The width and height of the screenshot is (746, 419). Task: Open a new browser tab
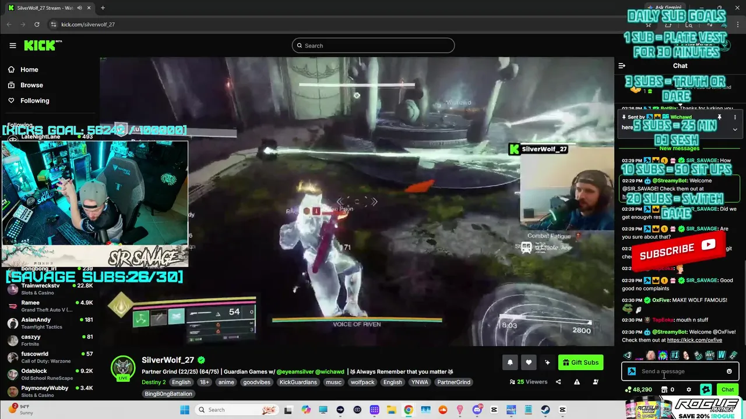pyautogui.click(x=103, y=8)
